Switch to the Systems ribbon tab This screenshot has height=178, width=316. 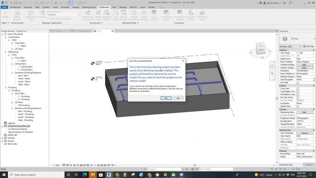point(46,7)
